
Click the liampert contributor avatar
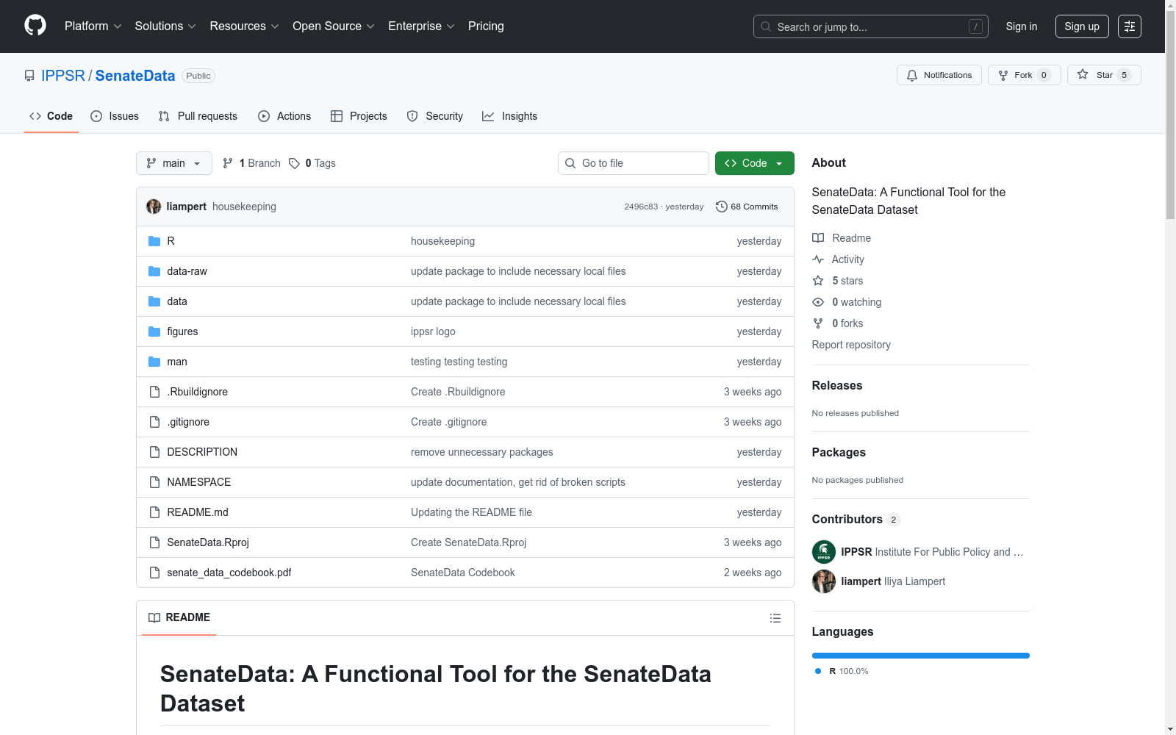point(824,581)
